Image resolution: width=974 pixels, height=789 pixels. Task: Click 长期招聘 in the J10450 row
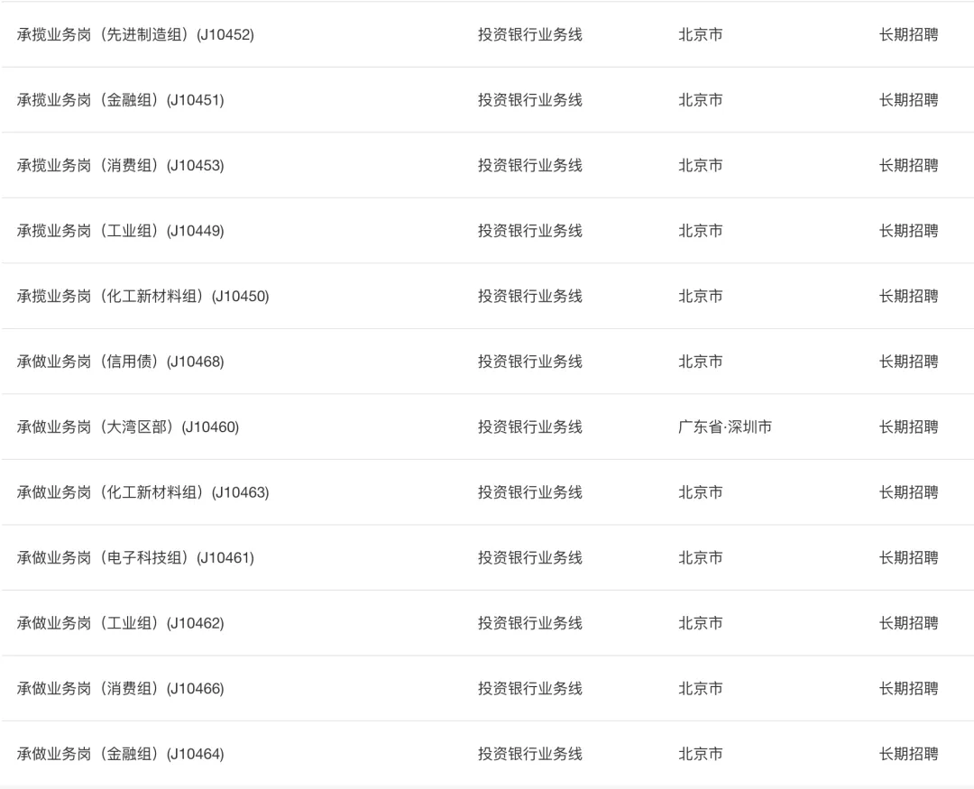(x=908, y=297)
